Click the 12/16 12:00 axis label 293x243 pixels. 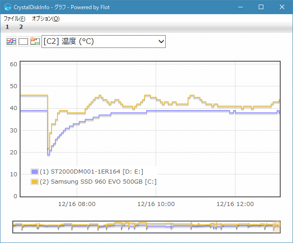point(235,204)
